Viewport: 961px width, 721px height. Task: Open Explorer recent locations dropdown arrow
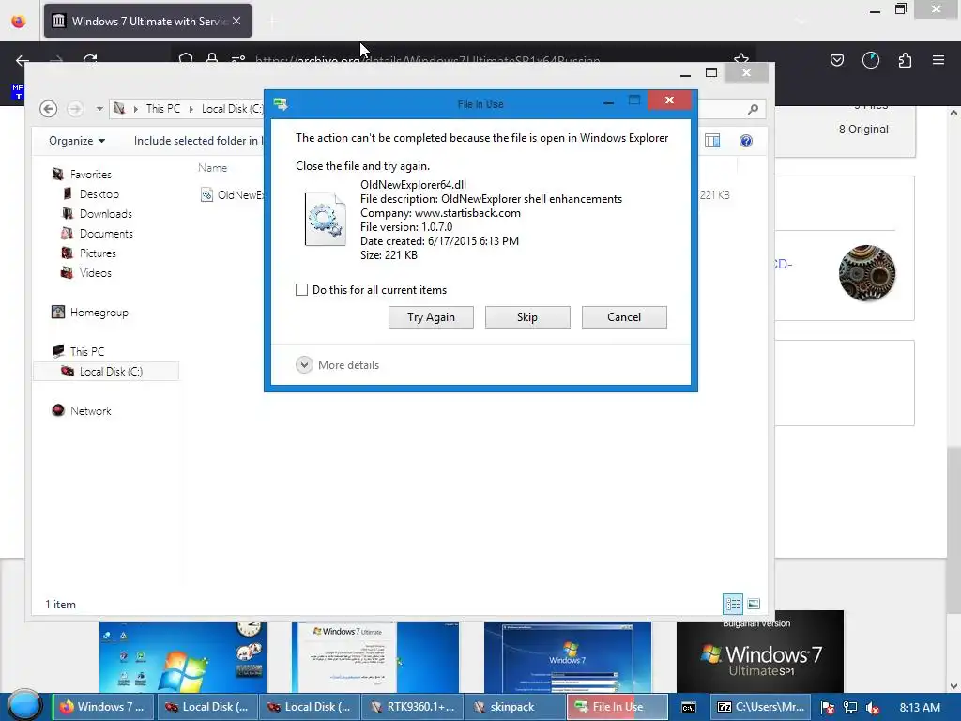(x=99, y=109)
